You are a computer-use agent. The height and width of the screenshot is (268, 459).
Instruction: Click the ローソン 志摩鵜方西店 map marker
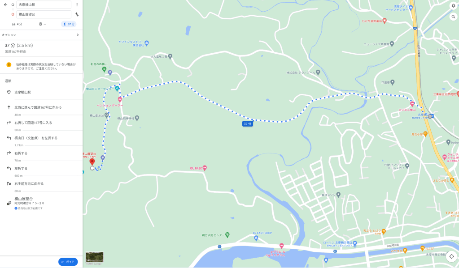click(x=355, y=243)
